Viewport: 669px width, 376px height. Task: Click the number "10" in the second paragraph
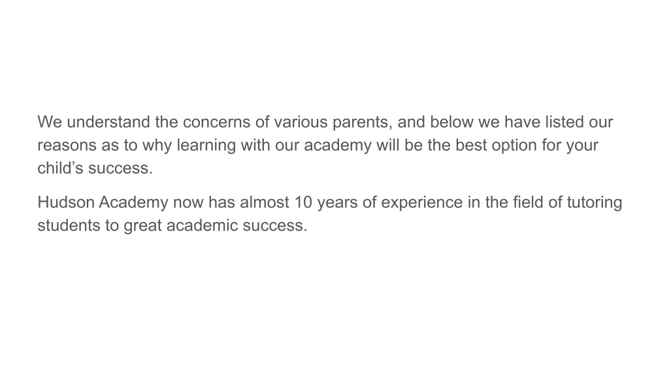tap(303, 202)
